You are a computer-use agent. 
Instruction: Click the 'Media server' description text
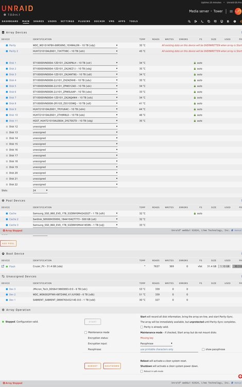click(199, 11)
